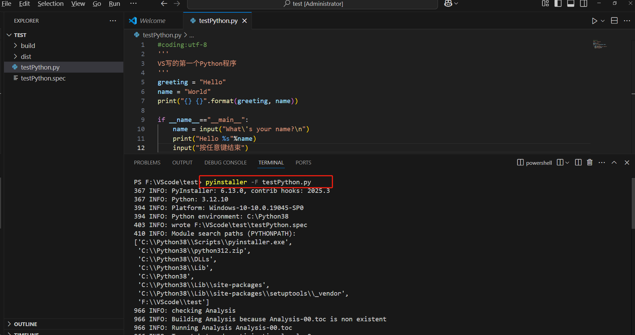Screen dimensions: 635x335
Task: Click line number 12 in the gutter
Action: (x=141, y=148)
